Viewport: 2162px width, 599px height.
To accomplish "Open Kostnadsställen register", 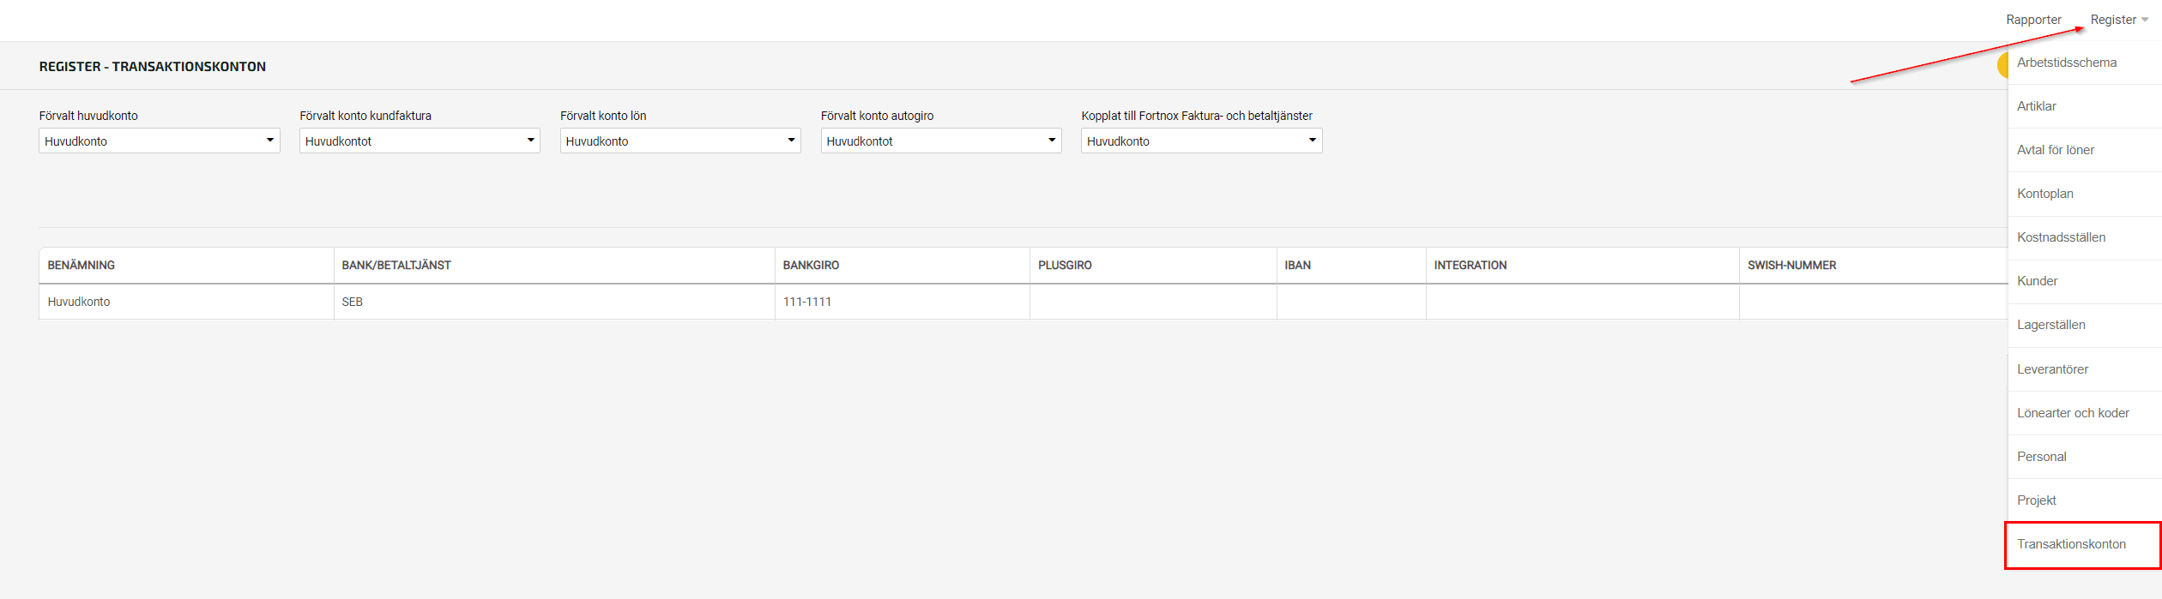I will pos(2085,237).
